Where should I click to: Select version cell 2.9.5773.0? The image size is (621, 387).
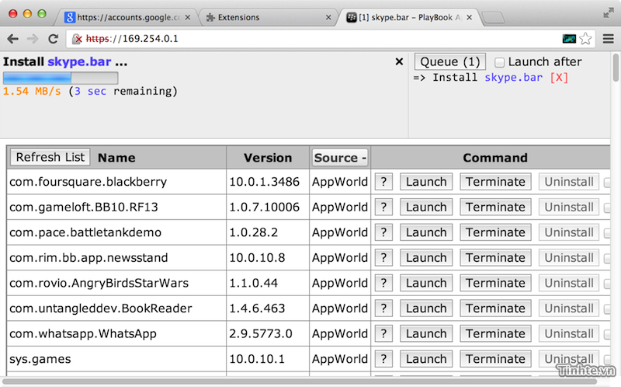pos(268,334)
